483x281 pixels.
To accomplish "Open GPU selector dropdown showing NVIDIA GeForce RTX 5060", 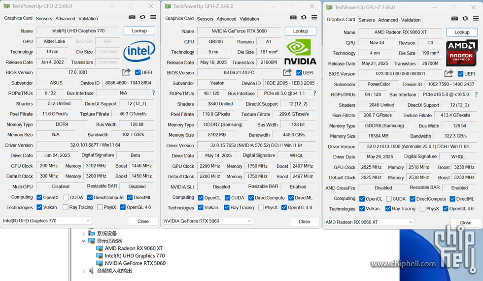I will point(208,221).
